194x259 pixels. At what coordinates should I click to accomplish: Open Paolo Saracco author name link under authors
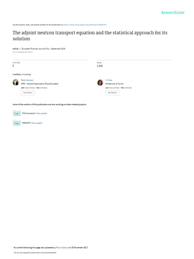pos(27,80)
